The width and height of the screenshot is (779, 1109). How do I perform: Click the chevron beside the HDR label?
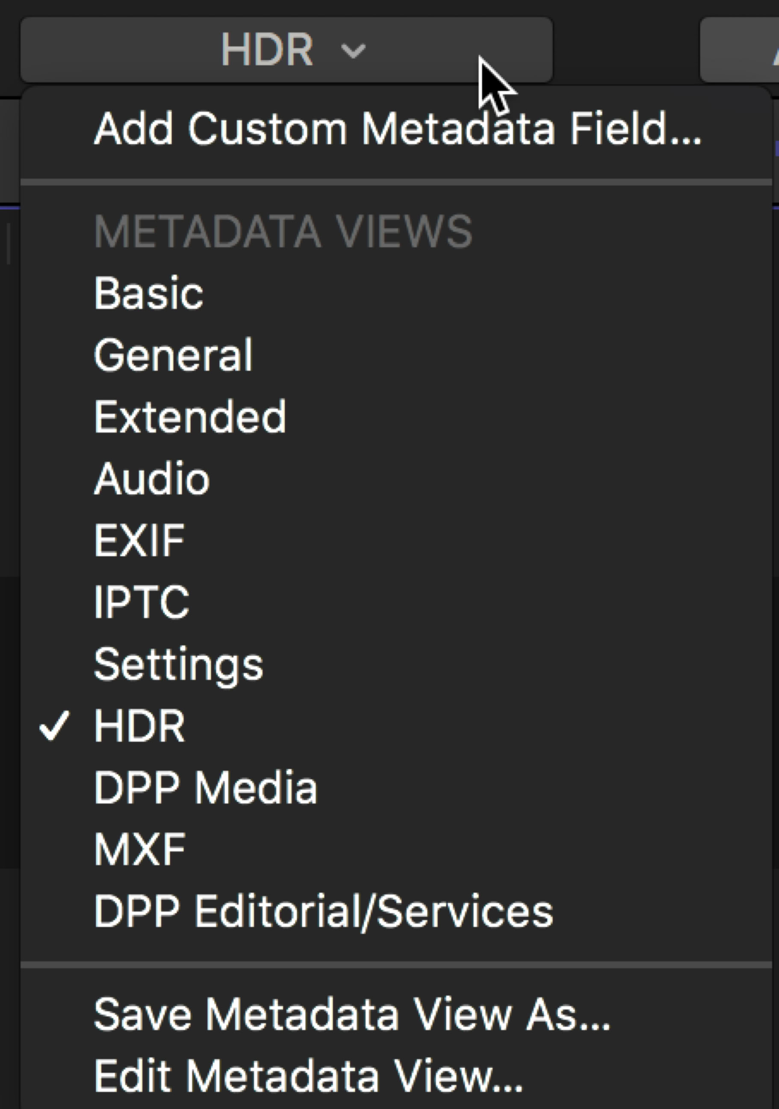click(x=353, y=50)
